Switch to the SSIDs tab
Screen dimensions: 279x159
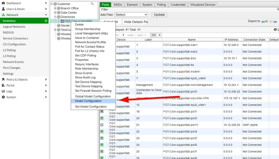pos(118,5)
